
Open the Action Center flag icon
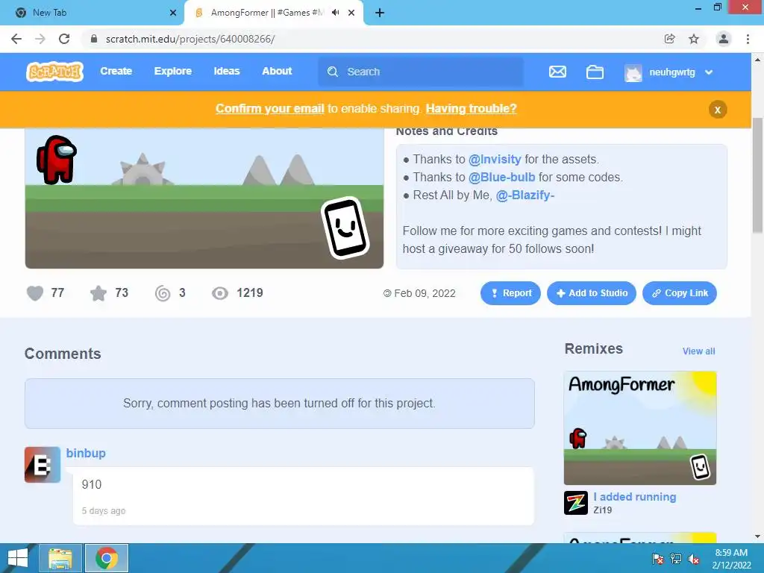click(x=657, y=559)
